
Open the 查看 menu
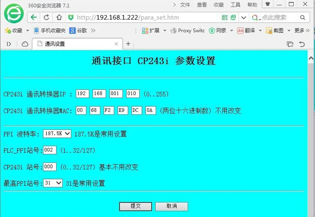[202, 5]
